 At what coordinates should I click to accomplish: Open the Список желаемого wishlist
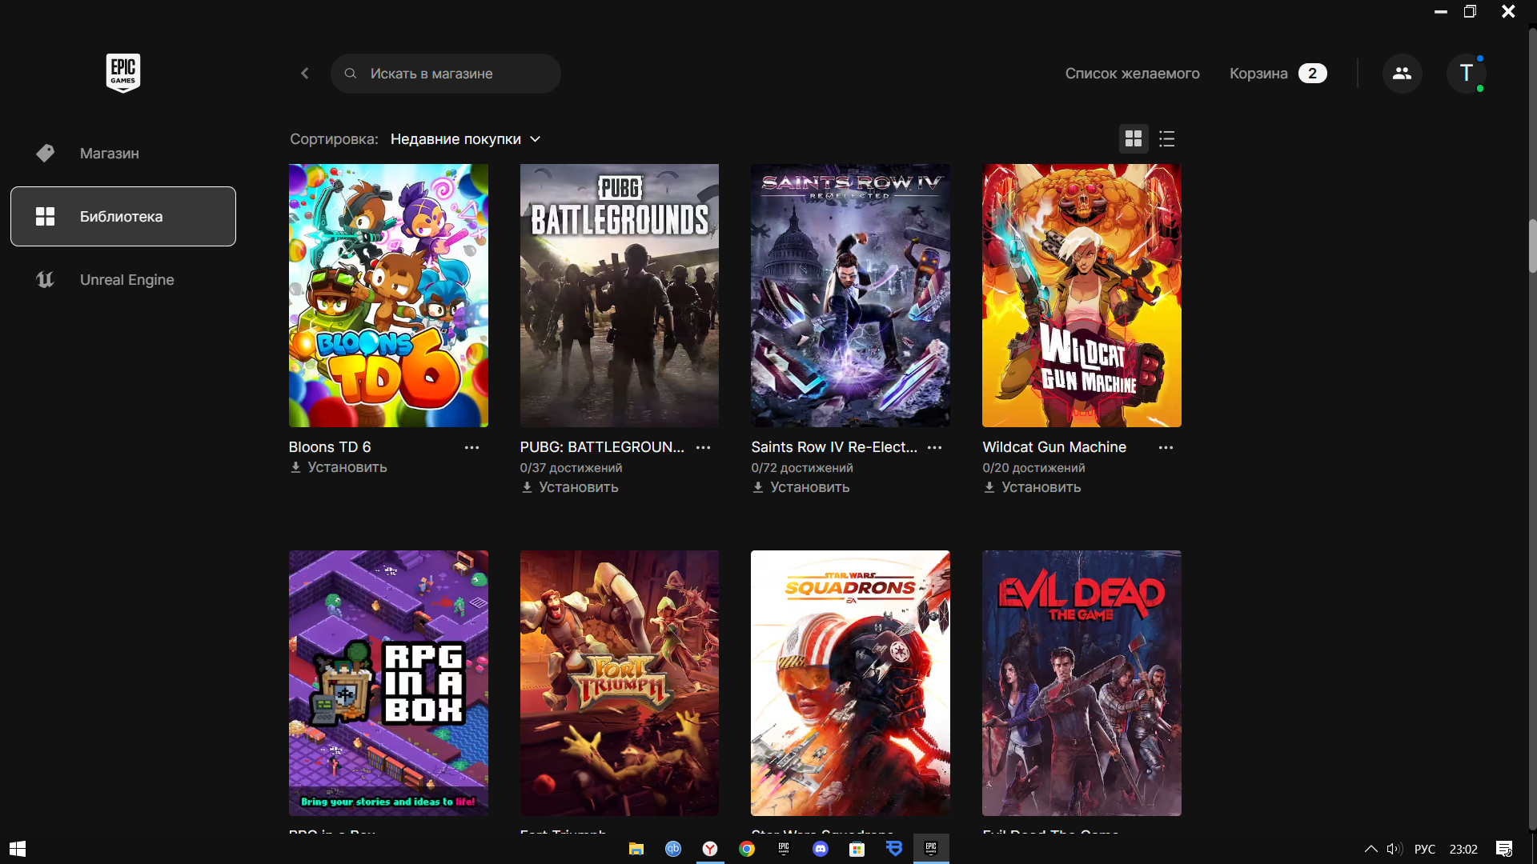click(x=1132, y=74)
